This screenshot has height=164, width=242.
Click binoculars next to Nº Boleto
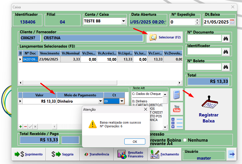coord(226,67)
